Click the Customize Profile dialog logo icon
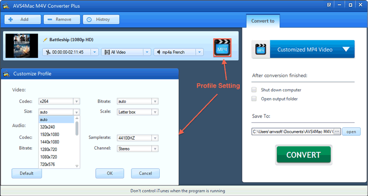 click(x=6, y=74)
